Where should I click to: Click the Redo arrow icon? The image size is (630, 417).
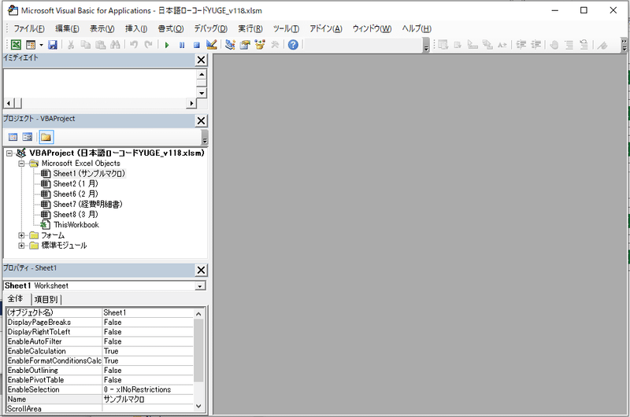tap(148, 45)
